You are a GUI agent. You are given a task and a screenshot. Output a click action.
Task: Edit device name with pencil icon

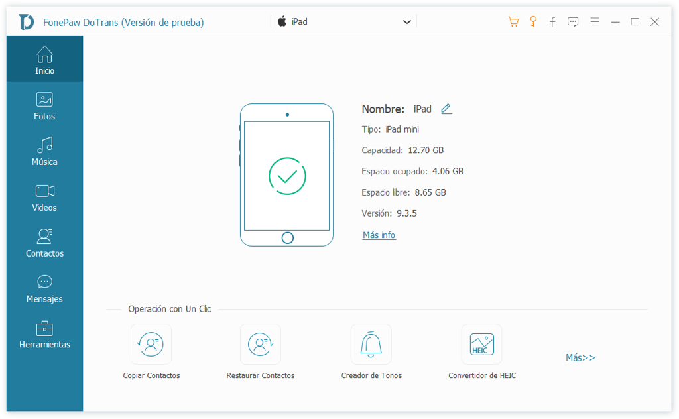coord(446,109)
